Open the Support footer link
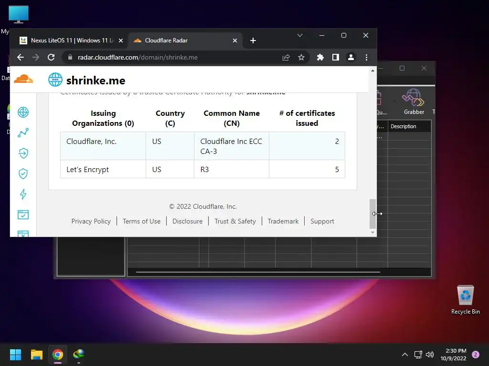Image resolution: width=489 pixels, height=366 pixels. tap(322, 221)
